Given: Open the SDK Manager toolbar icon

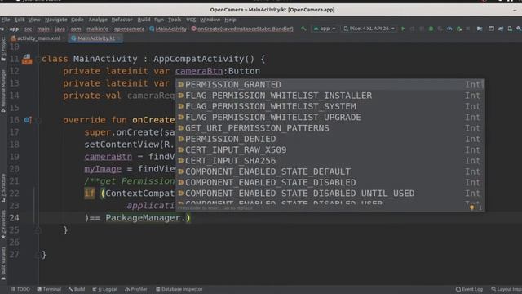Looking at the screenshot, I should 519,29.
